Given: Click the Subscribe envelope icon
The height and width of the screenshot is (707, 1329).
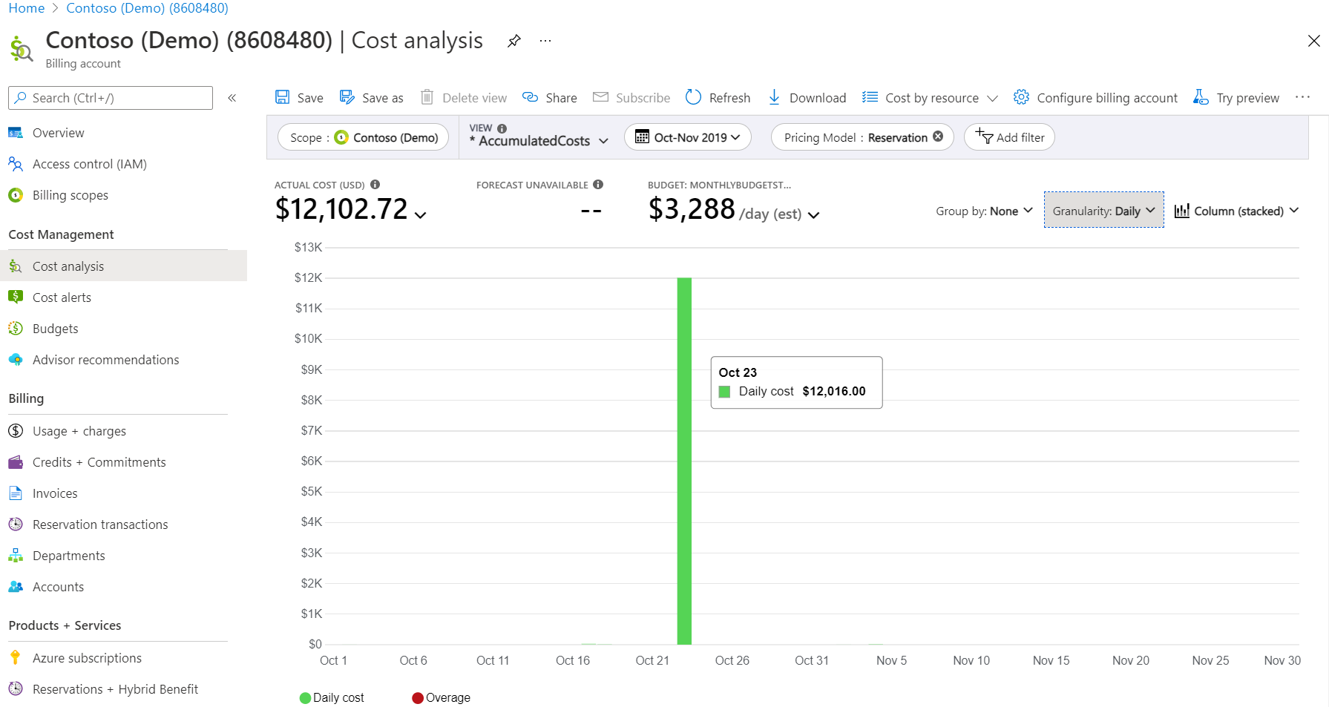Looking at the screenshot, I should [600, 97].
